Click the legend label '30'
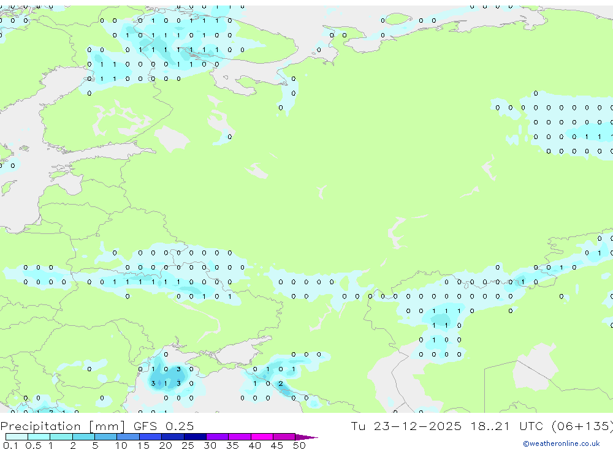613x449 pixels. tap(210, 445)
